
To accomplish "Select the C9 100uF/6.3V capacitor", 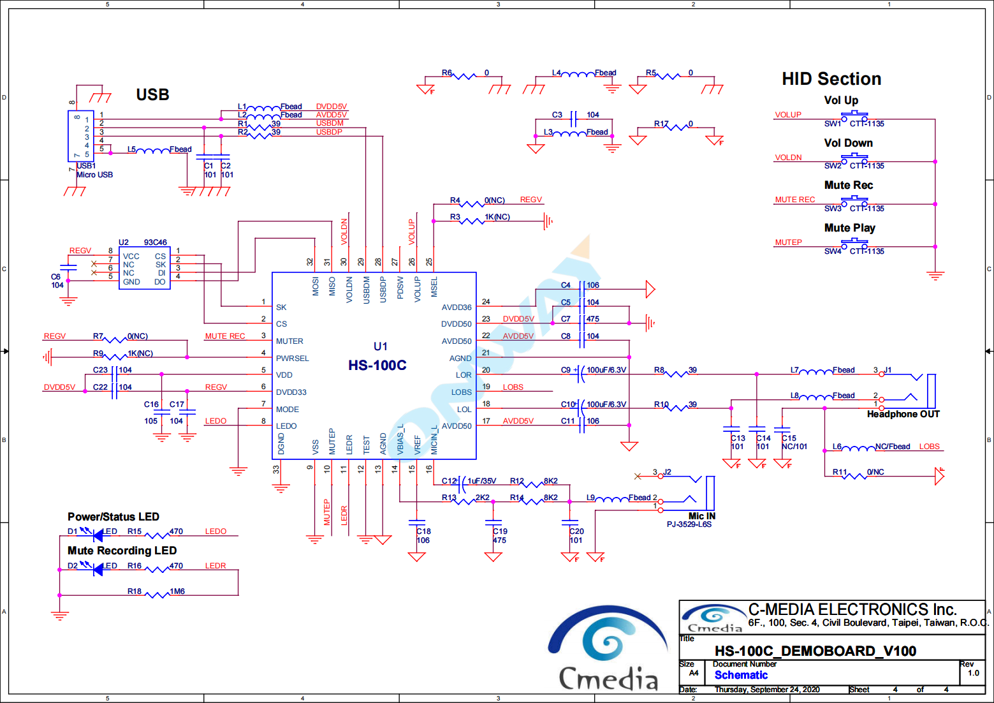I will (x=581, y=374).
